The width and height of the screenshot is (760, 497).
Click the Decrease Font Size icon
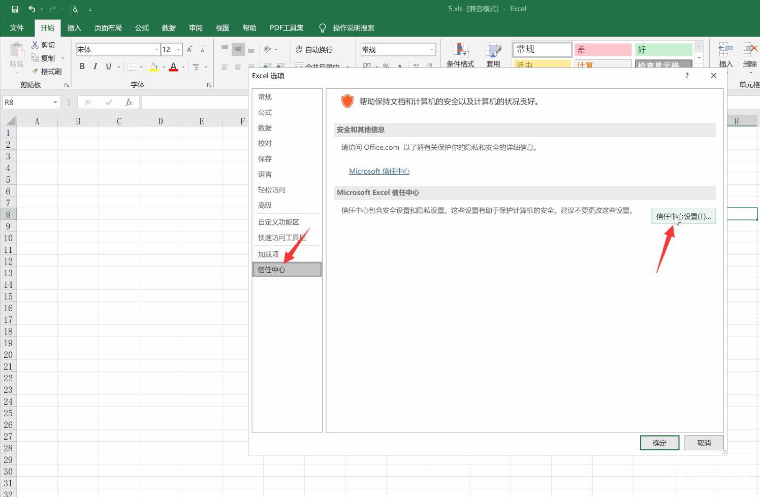[x=203, y=49]
